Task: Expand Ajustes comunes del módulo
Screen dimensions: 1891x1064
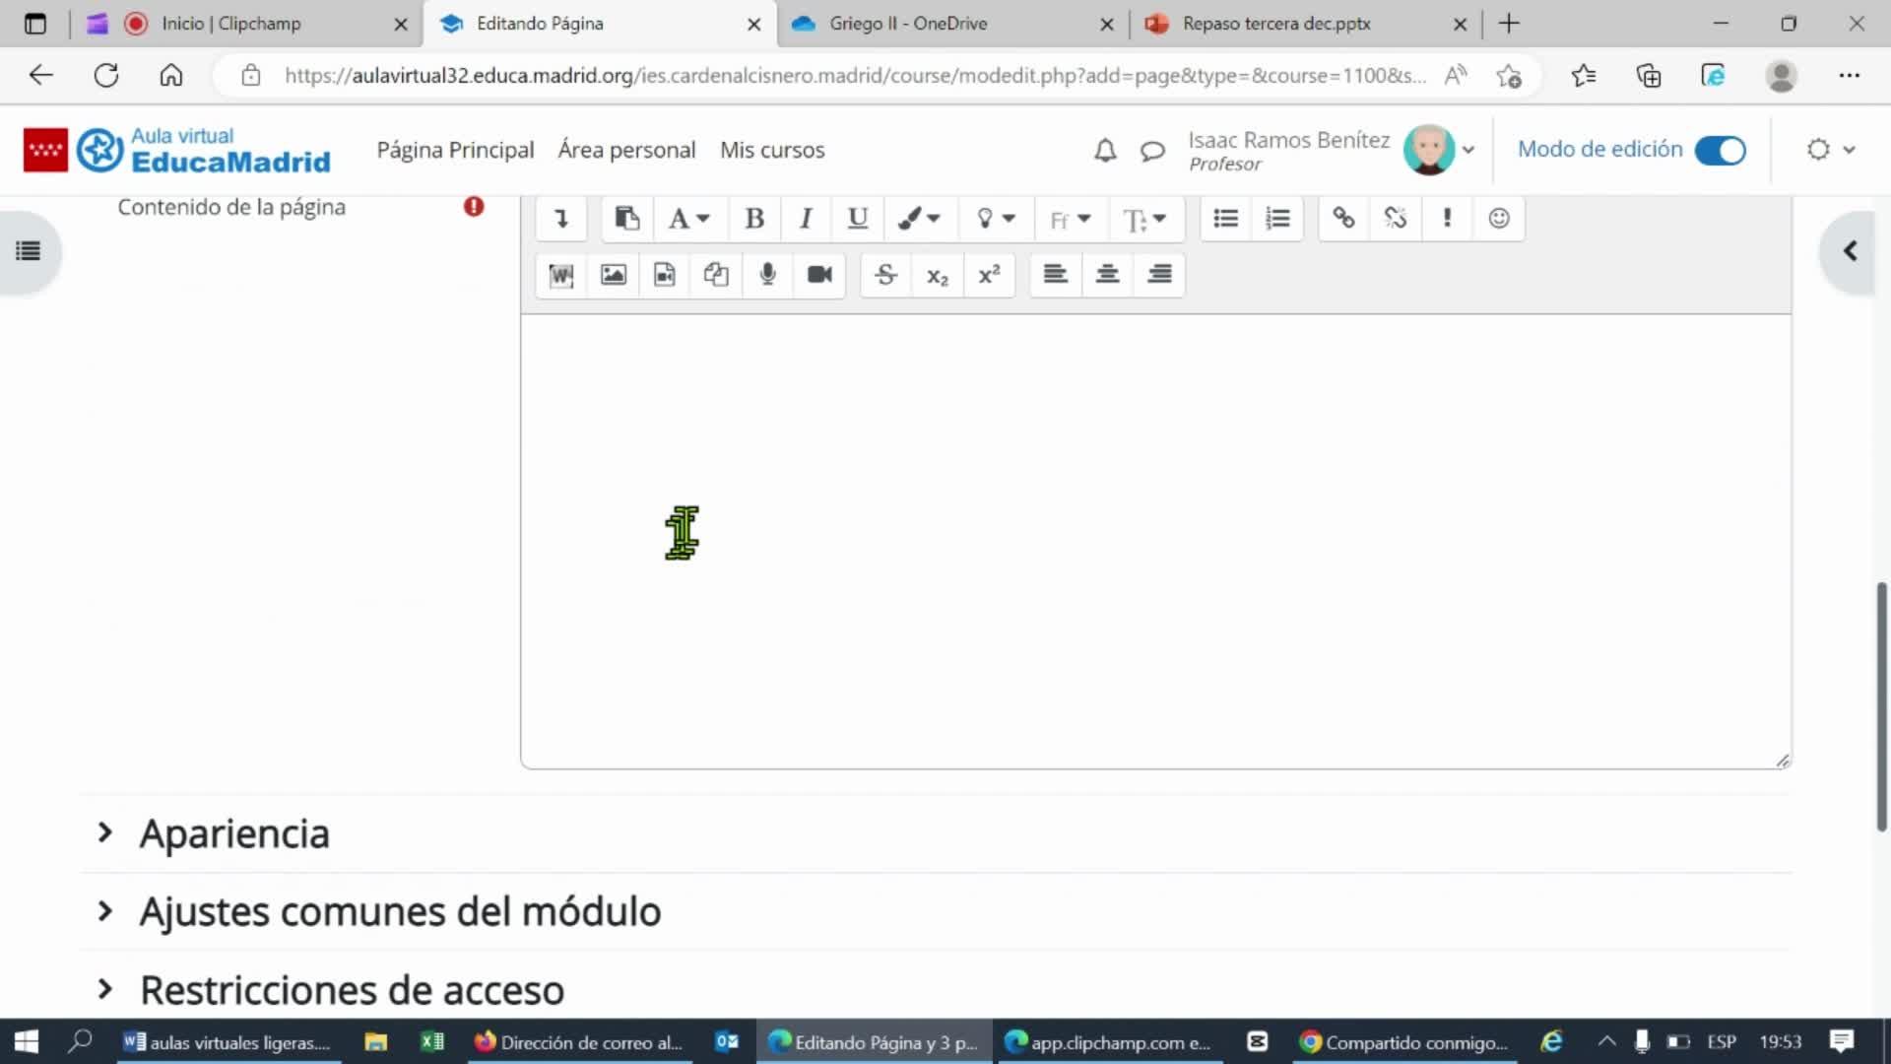Action: 399,911
